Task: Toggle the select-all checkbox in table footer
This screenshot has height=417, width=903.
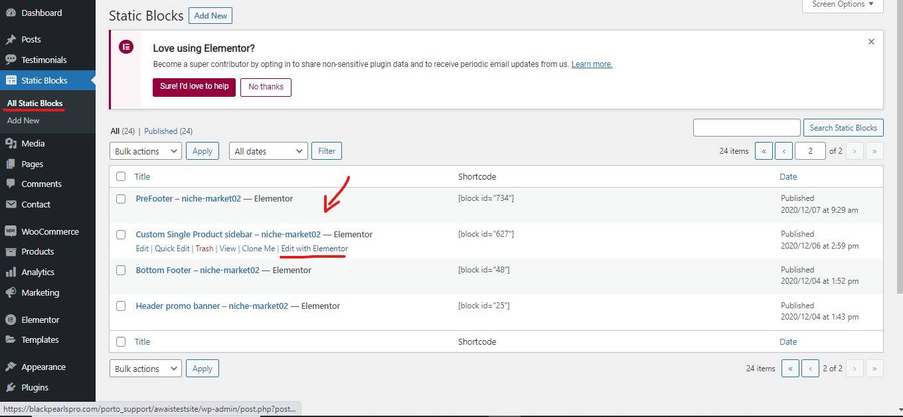Action: 121,341
